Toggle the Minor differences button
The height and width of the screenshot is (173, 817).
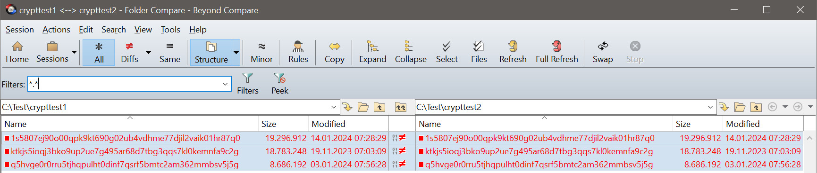coord(261,52)
